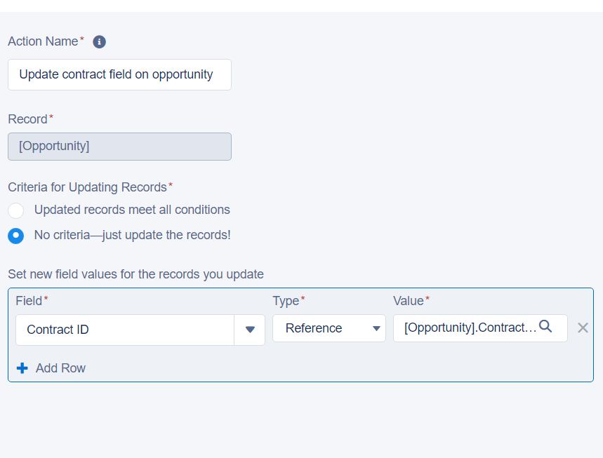
Task: Open the Type 'Reference' dropdown
Action: tap(329, 328)
